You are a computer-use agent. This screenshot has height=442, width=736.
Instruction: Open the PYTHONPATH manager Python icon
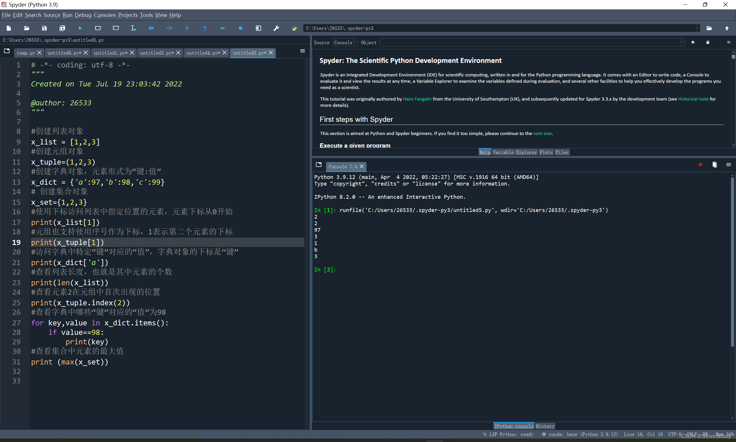(294, 28)
